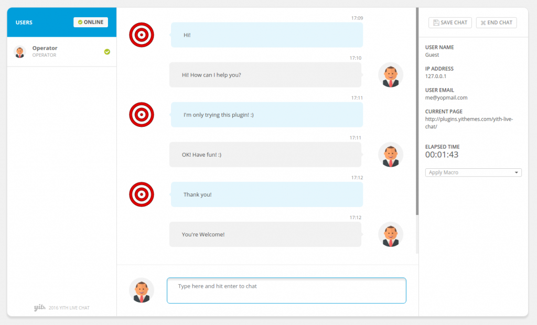Click the user email me@yopmail.com
Screen dimensions: 537x325
tap(446, 97)
